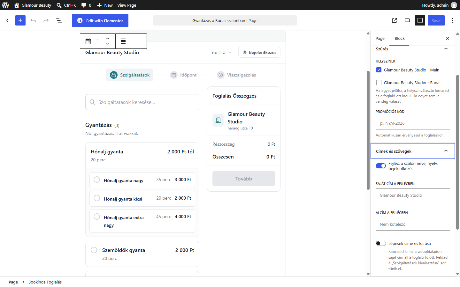Switch to the Page tab
The height and width of the screenshot is (287, 460).
pos(380,38)
